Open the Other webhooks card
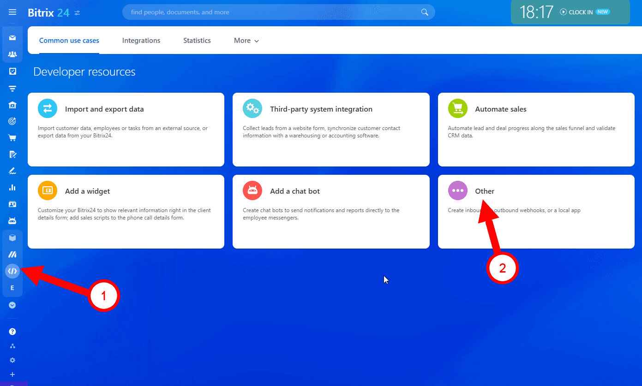Image resolution: width=642 pixels, height=386 pixels. click(x=536, y=212)
